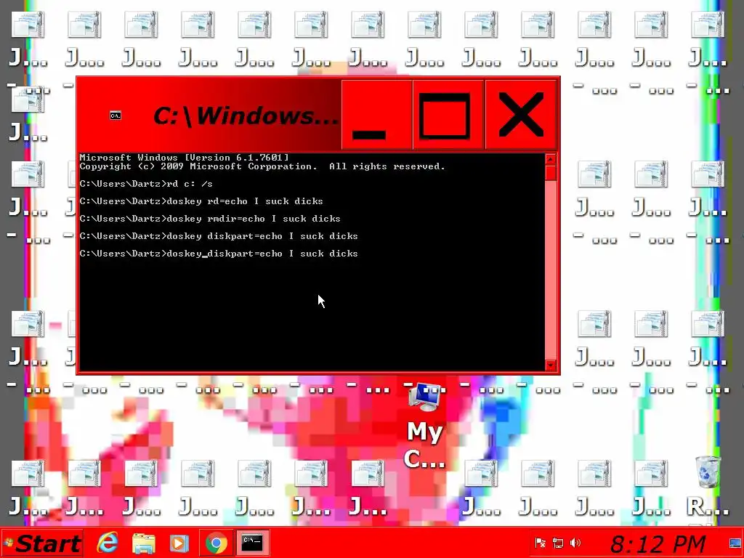Open the Command Prompt system menu icon
The width and height of the screenshot is (744, 558).
click(x=116, y=116)
